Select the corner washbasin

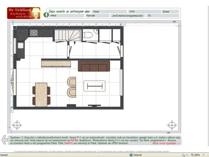[96, 32]
